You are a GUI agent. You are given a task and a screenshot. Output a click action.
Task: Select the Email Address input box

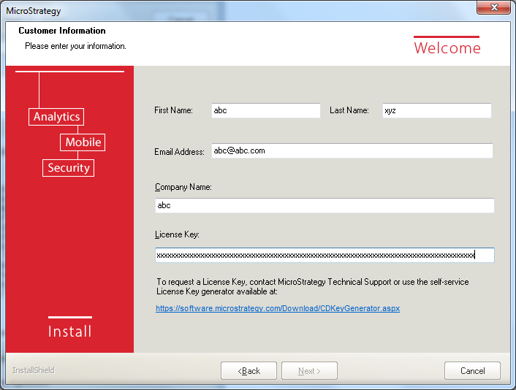tap(352, 150)
